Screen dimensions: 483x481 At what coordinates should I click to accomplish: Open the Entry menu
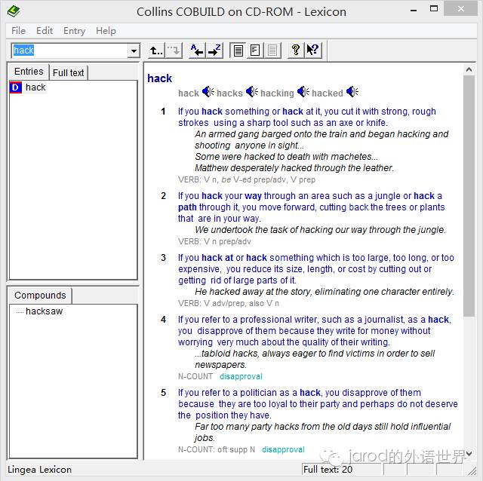click(x=74, y=31)
